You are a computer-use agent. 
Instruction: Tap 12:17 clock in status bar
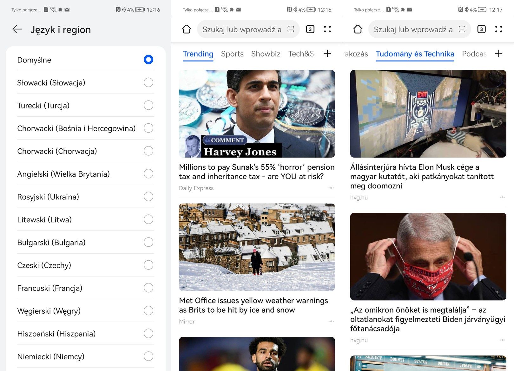pyautogui.click(x=496, y=10)
